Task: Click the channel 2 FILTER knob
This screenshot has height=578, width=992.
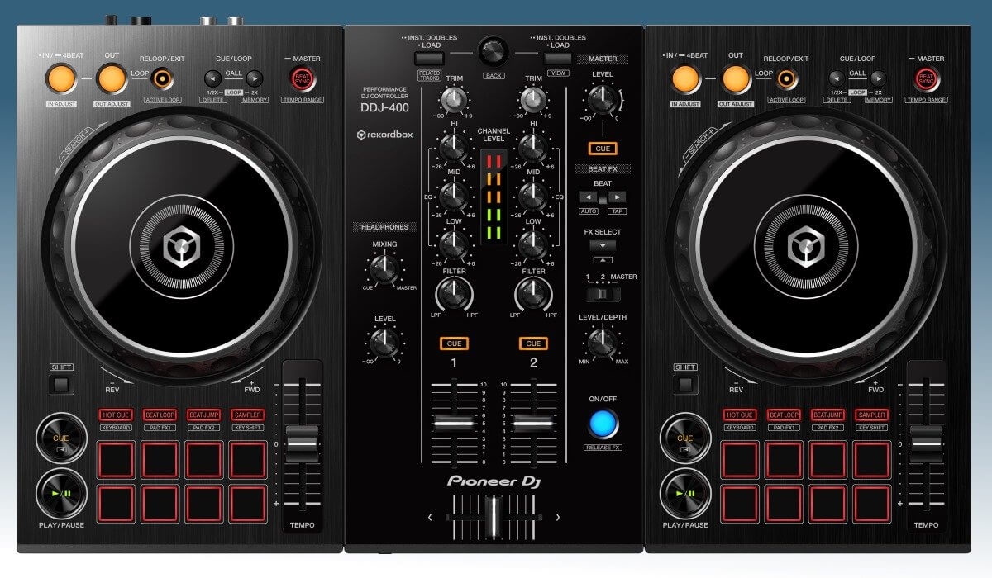Action: [x=533, y=294]
